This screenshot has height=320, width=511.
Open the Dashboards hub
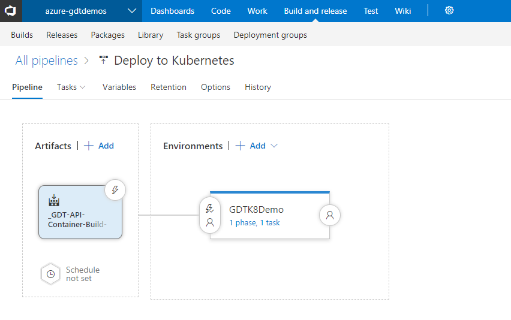tap(172, 11)
